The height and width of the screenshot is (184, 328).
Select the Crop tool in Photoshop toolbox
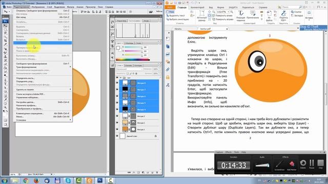[6, 40]
